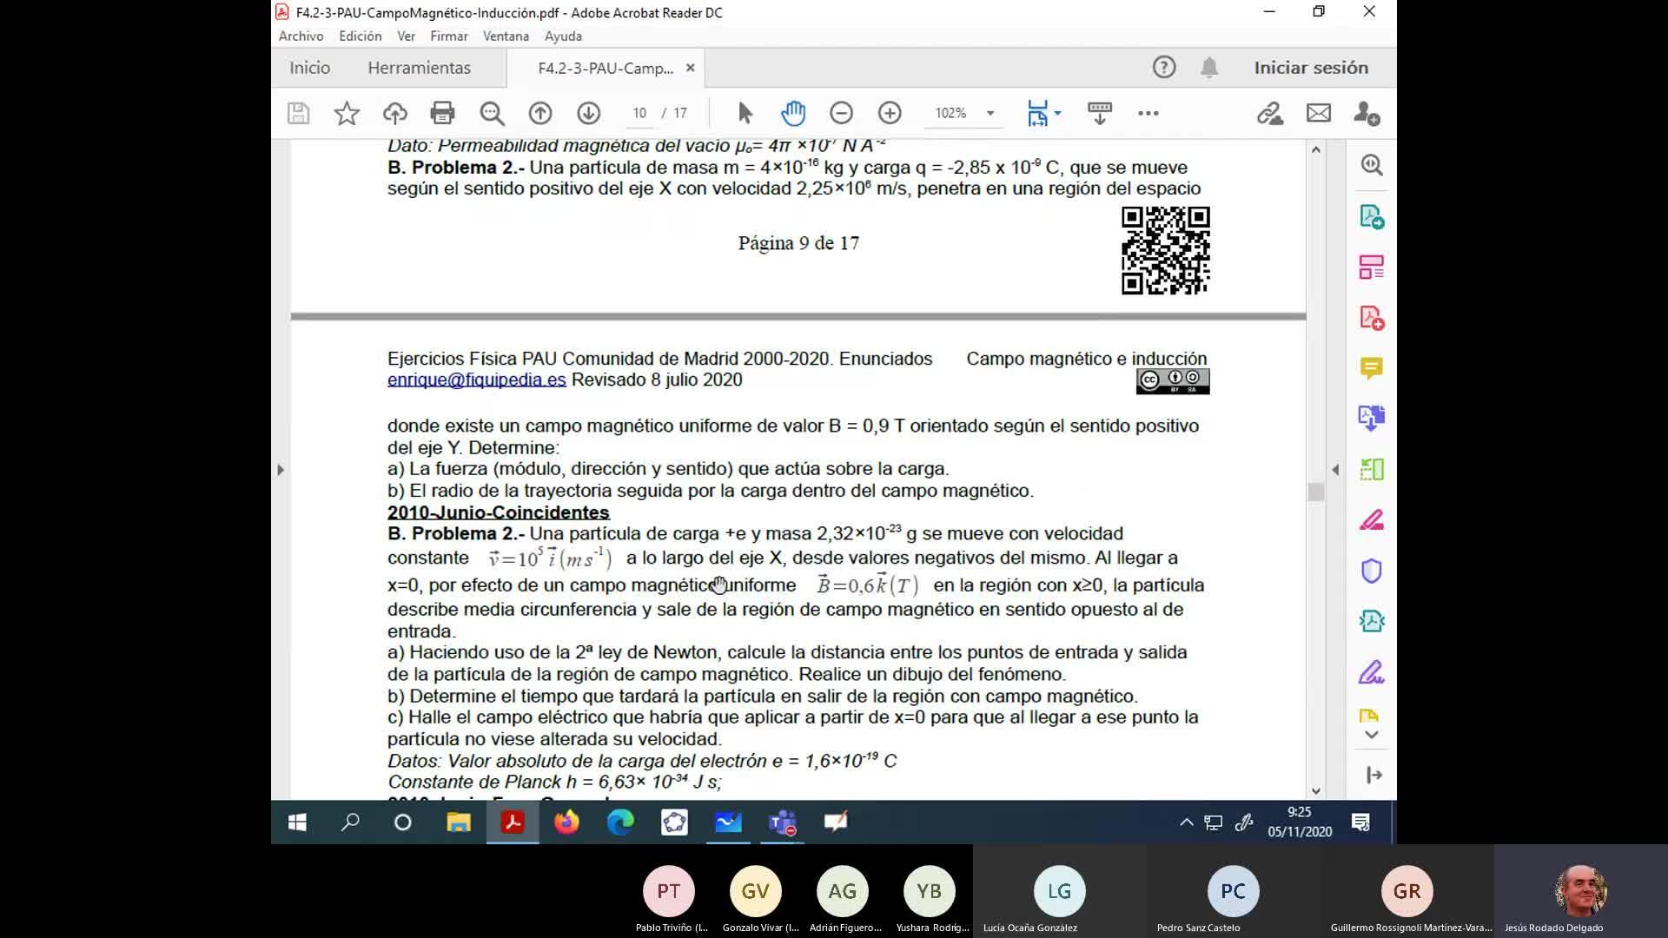Click Iniciar sesión button
The height and width of the screenshot is (938, 1668).
click(1310, 68)
